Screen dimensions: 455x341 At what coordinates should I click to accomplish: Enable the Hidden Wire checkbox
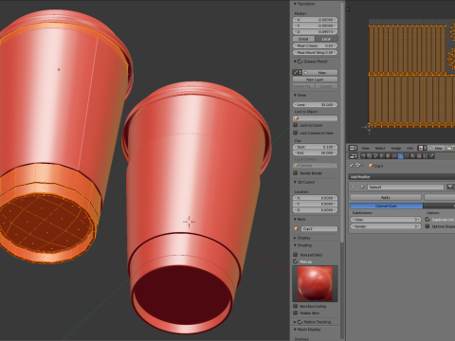pos(296,313)
